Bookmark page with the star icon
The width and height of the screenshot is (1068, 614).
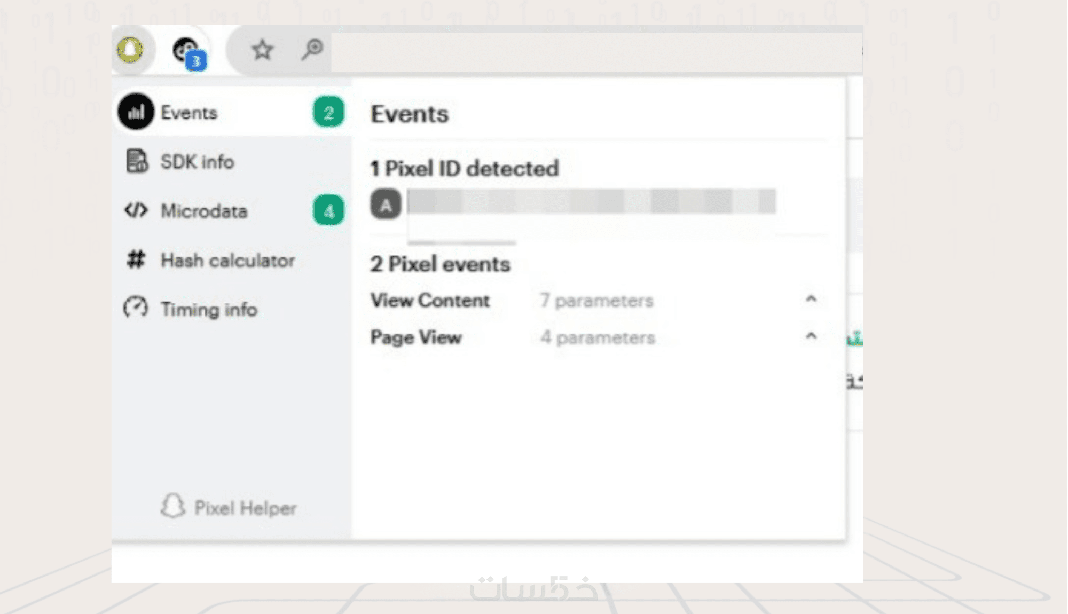coord(262,50)
